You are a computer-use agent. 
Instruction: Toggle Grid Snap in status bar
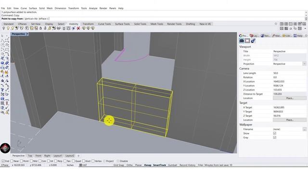(119, 165)
